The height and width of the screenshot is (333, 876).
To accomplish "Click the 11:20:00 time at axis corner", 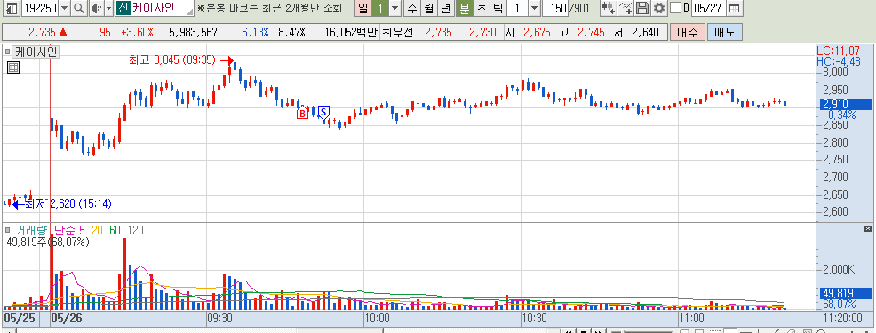I will click(x=843, y=319).
